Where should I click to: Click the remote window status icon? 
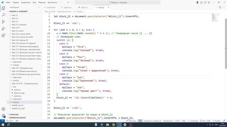[2, 121]
